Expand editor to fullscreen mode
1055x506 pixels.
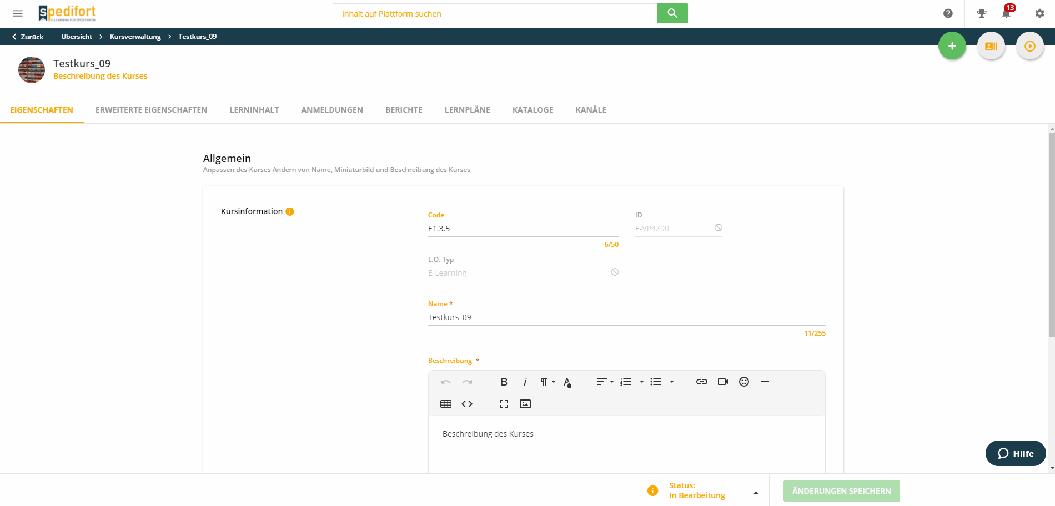[x=504, y=404]
